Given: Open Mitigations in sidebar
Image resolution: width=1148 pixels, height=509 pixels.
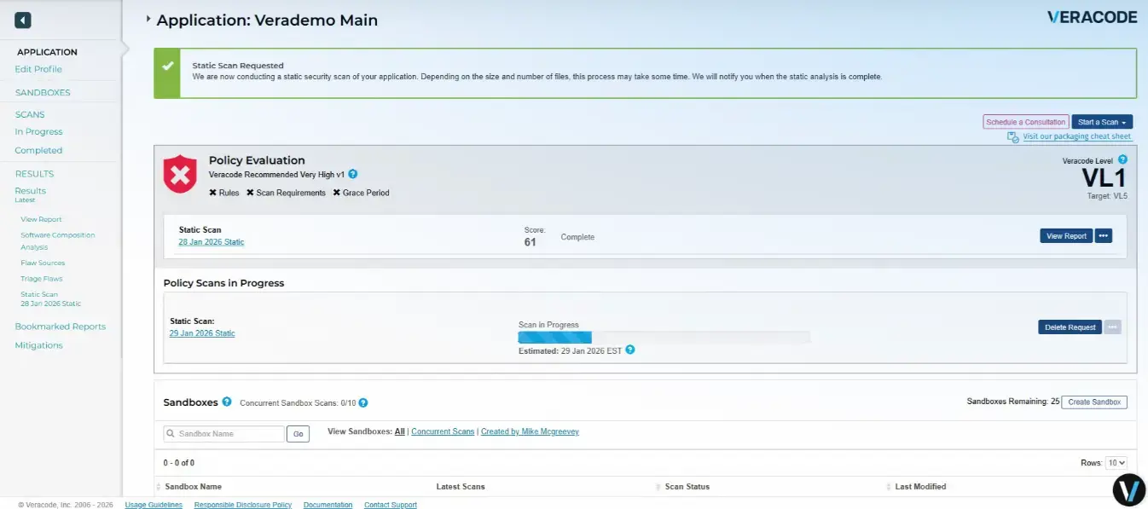Looking at the screenshot, I should point(38,345).
